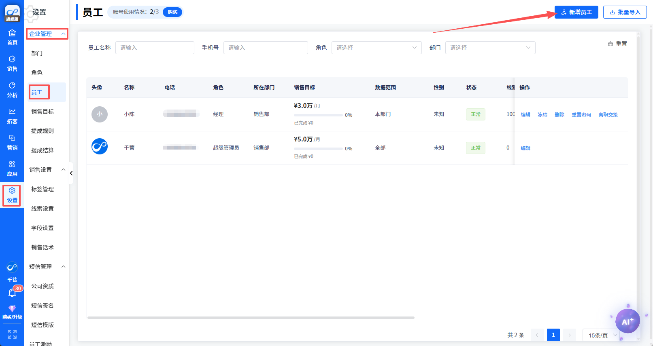The width and height of the screenshot is (653, 346).
Task: Click the 新增员工 button
Action: [576, 12]
